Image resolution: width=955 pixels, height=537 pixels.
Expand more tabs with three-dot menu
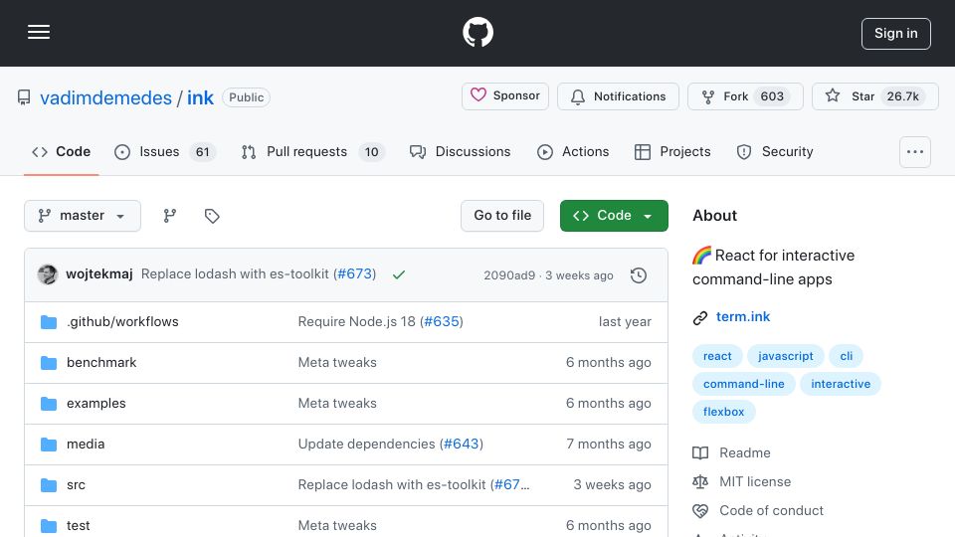(x=915, y=152)
